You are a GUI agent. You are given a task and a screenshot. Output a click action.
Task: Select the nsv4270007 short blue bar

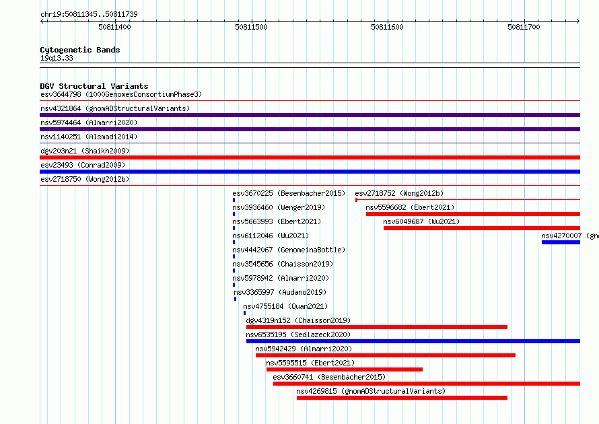[x=561, y=242]
